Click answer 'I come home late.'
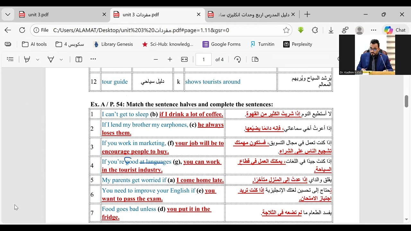Image resolution: width=411 pixels, height=231 pixels. (200, 180)
